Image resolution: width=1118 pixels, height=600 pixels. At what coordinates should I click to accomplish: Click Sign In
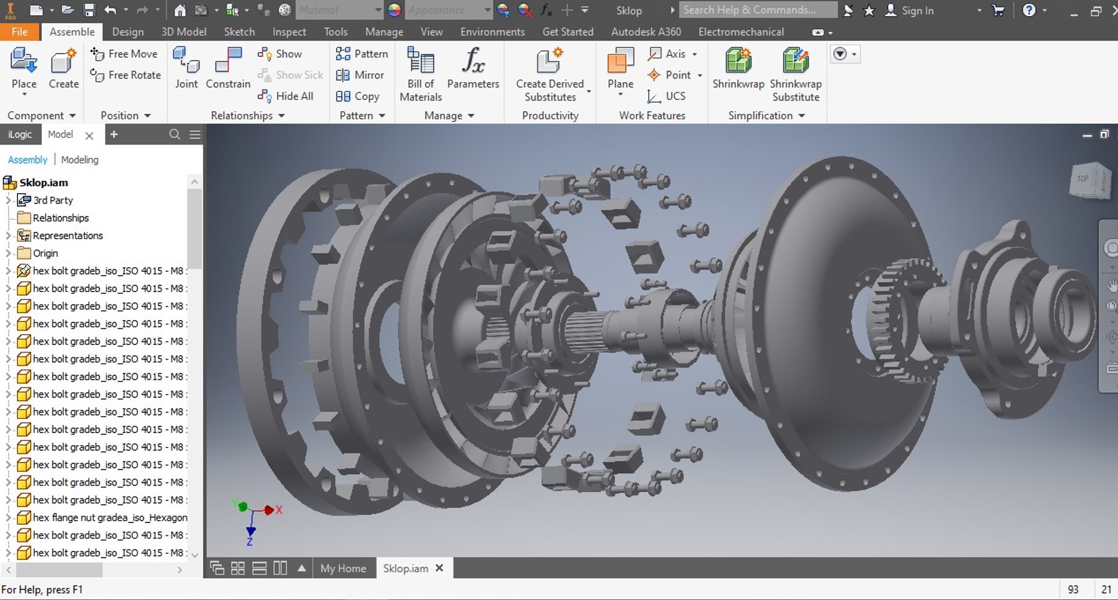(917, 10)
